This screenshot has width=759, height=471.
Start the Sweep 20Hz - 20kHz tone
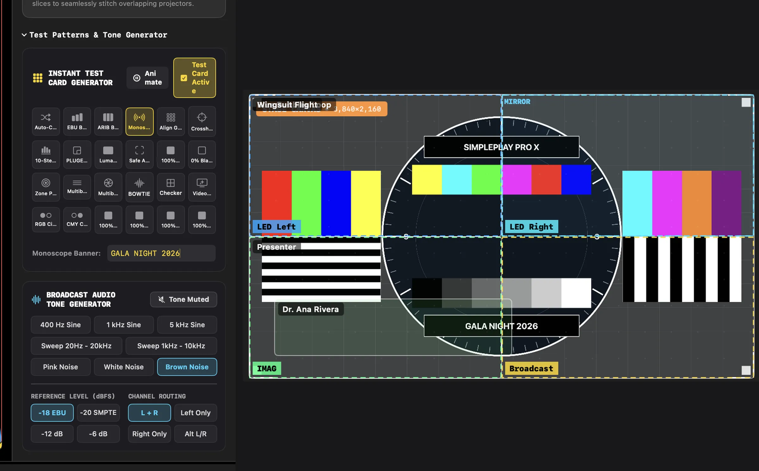pos(77,346)
